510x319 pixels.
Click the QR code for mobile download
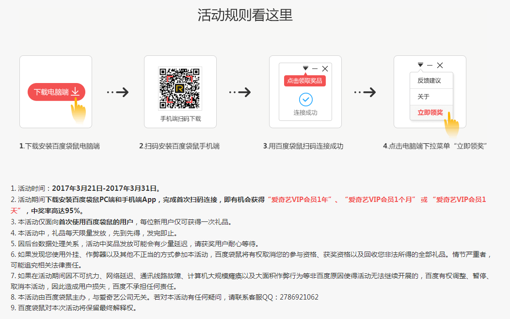(x=180, y=88)
